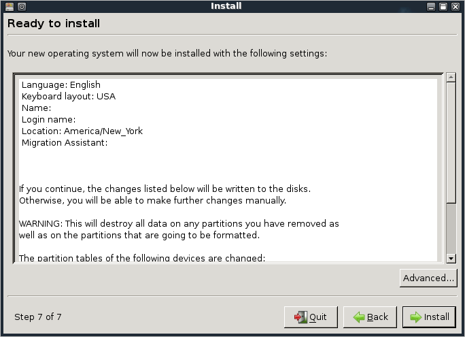The image size is (465, 337).
Task: Open the Advanced... options
Action: tap(428, 278)
